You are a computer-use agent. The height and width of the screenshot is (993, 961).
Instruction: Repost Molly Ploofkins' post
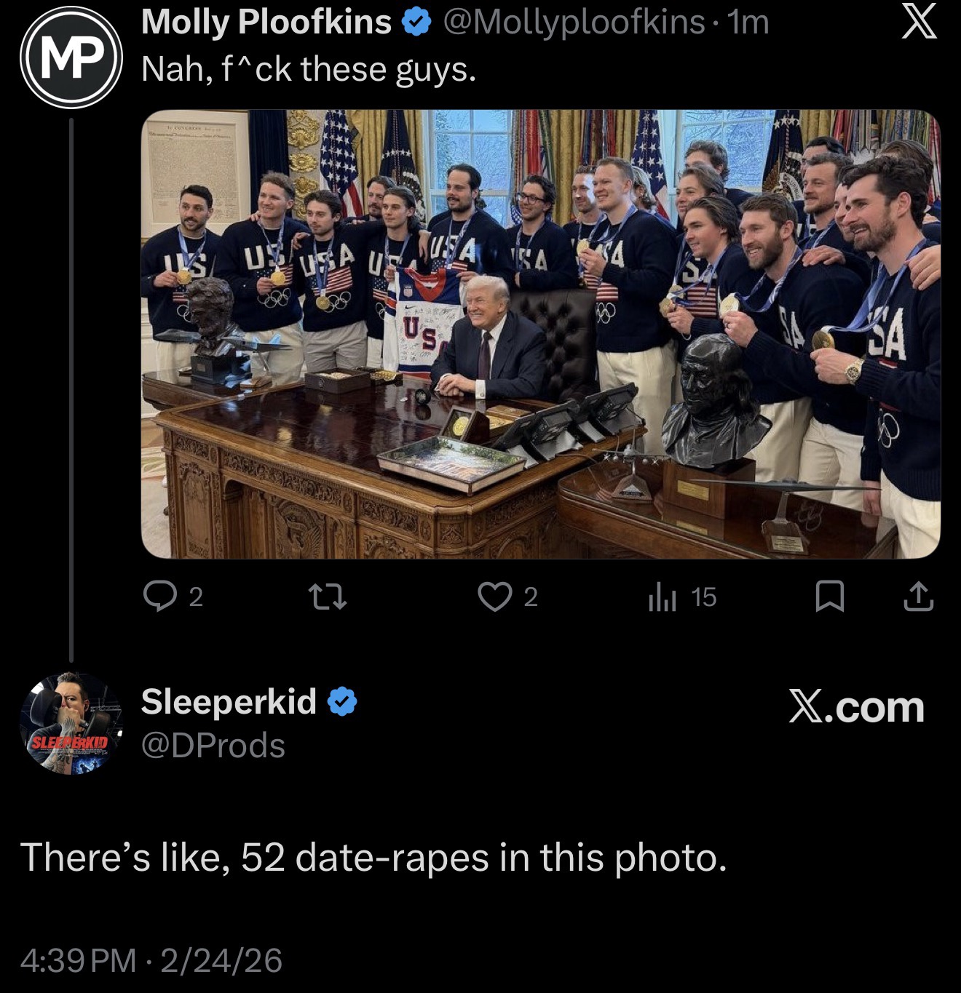click(327, 597)
